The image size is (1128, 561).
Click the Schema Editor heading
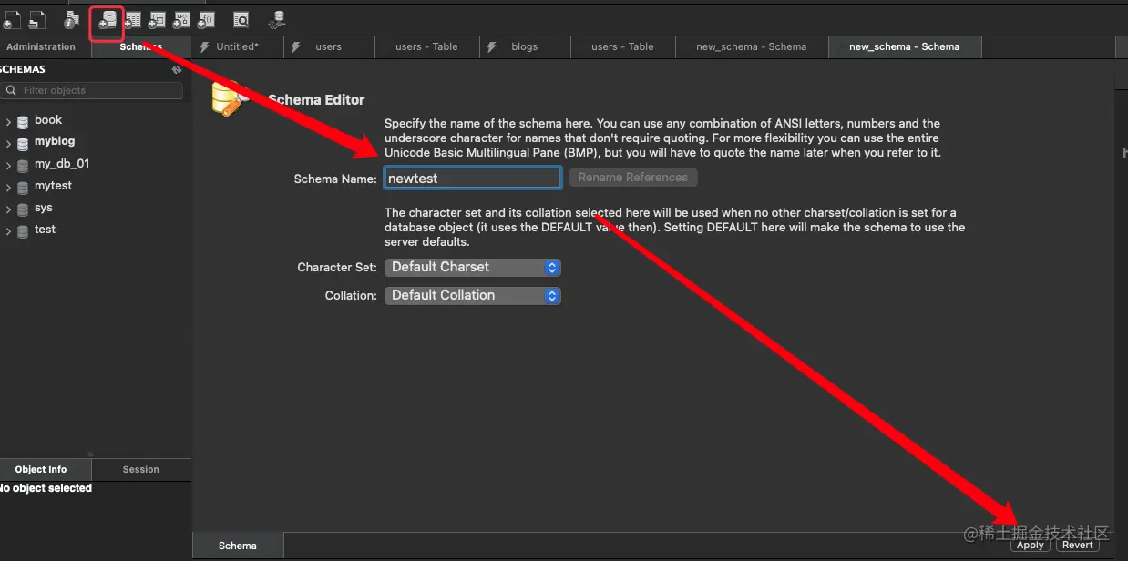coord(316,100)
